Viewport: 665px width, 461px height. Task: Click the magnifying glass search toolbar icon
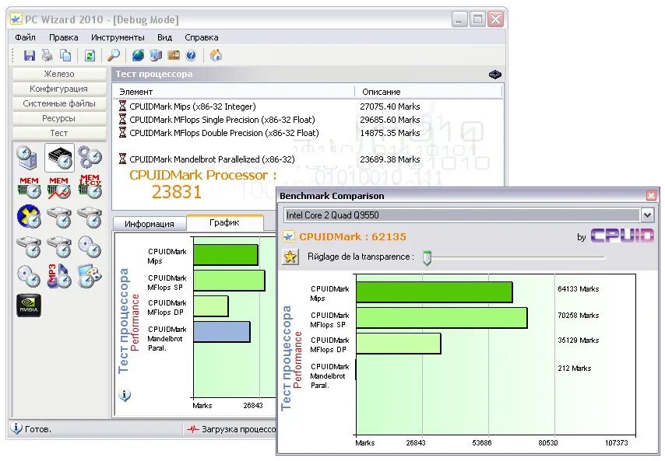pos(113,55)
